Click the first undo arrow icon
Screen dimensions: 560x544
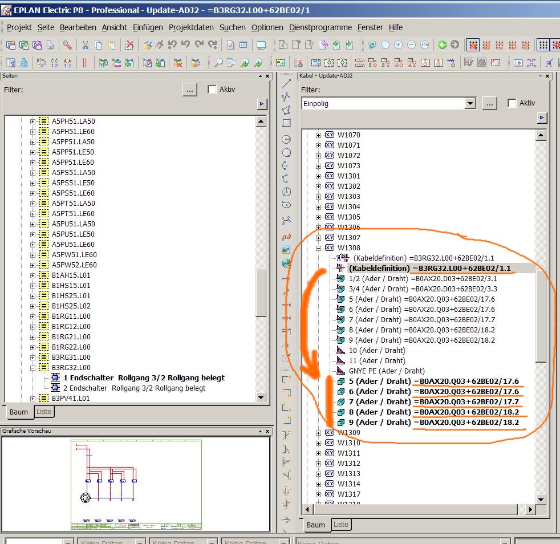(172, 44)
